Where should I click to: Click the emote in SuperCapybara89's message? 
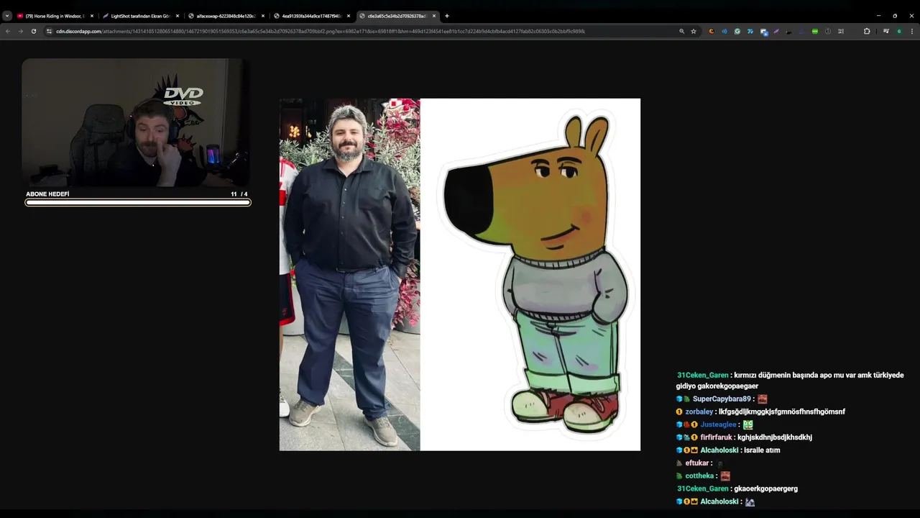pyautogui.click(x=763, y=399)
